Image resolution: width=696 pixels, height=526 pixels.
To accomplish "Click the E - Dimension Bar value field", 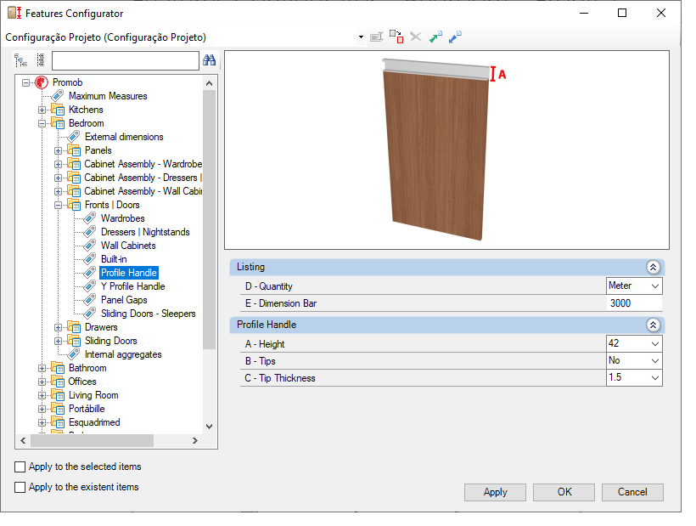I will coord(634,303).
